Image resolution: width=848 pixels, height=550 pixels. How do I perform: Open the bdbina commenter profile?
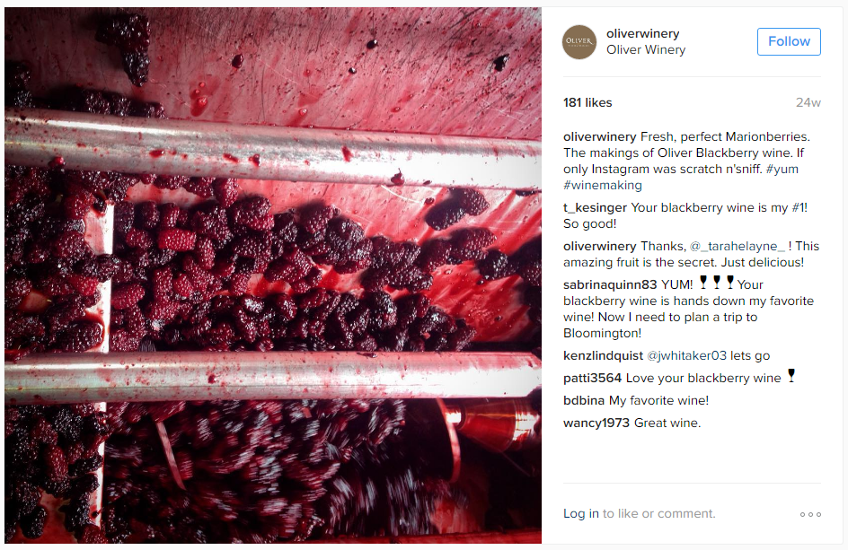pyautogui.click(x=584, y=400)
